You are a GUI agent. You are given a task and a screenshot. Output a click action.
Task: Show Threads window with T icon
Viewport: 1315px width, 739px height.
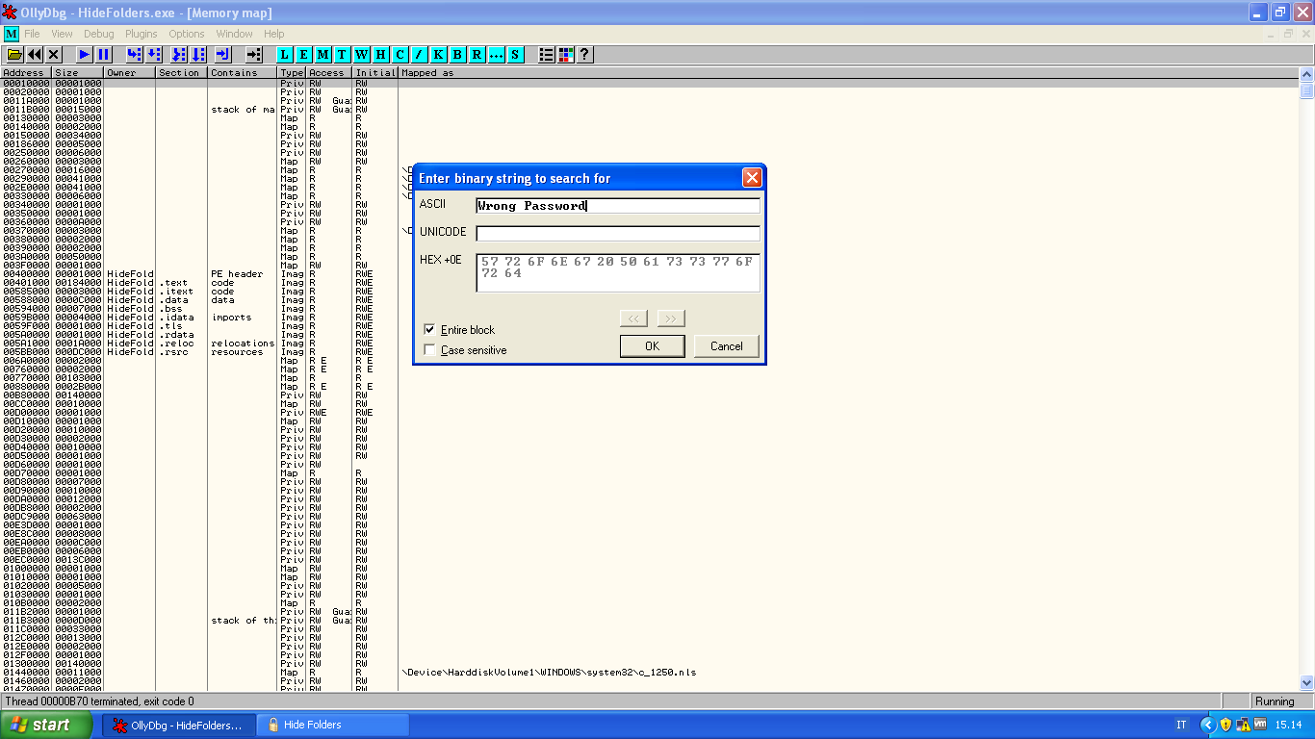click(343, 55)
